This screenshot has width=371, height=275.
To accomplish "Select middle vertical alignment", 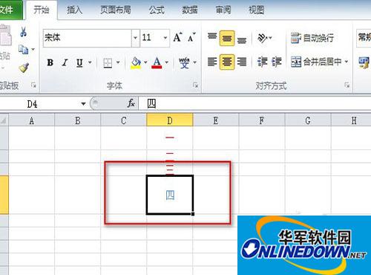I will pos(227,38).
